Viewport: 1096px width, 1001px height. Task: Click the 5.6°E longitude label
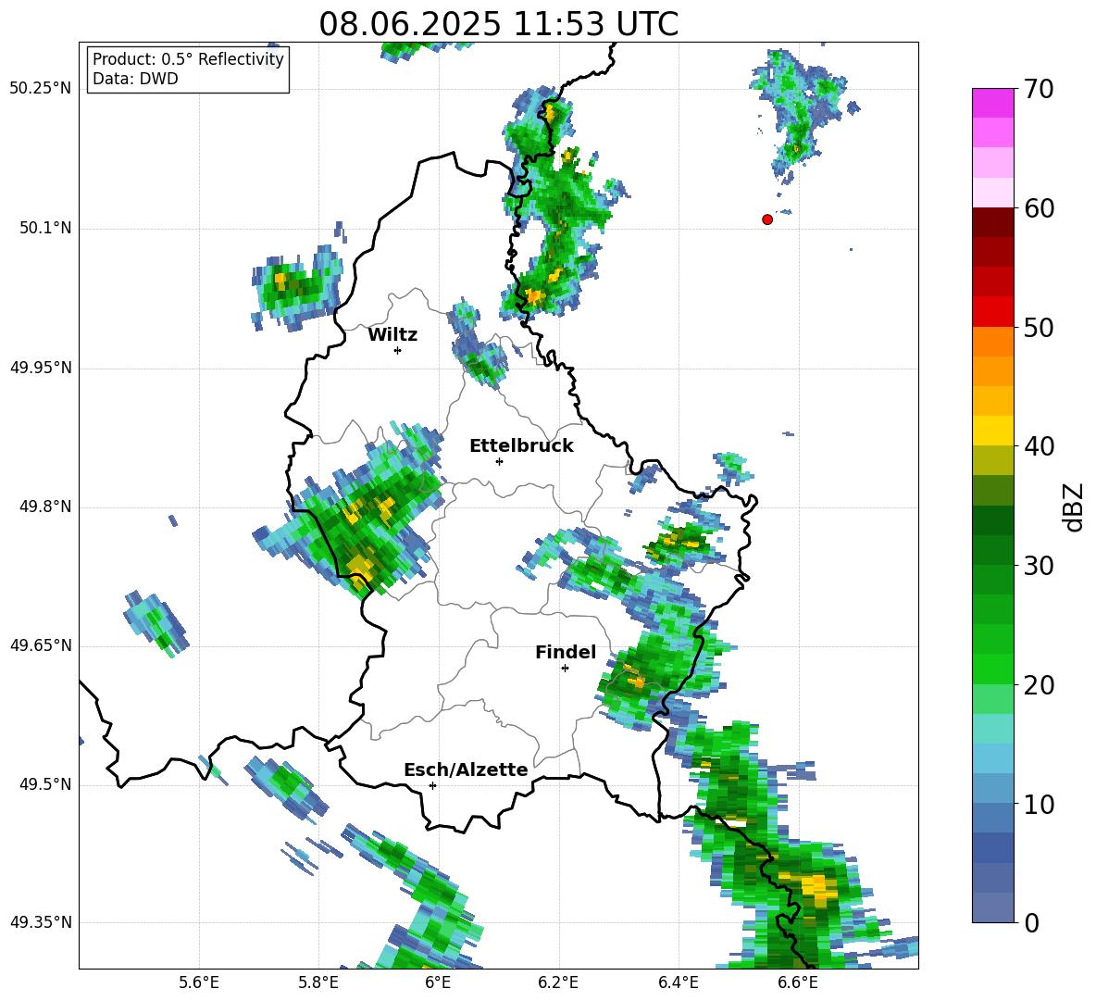[x=199, y=982]
